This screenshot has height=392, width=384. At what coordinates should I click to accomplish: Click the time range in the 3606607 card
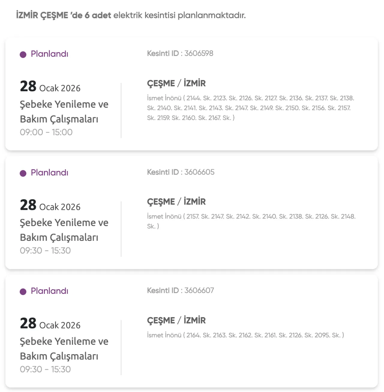[45, 369]
